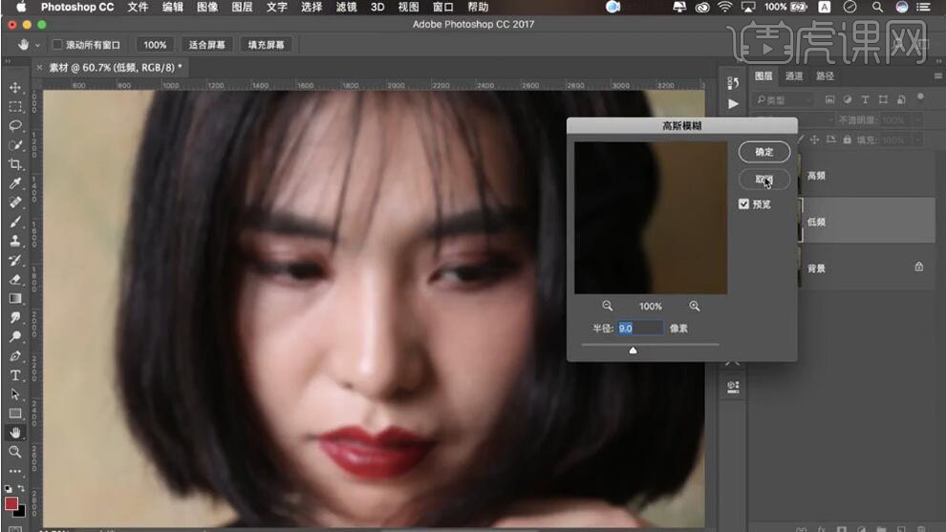Zoom out the Gaussian Blur preview
Screen dimensions: 946x532
(607, 306)
